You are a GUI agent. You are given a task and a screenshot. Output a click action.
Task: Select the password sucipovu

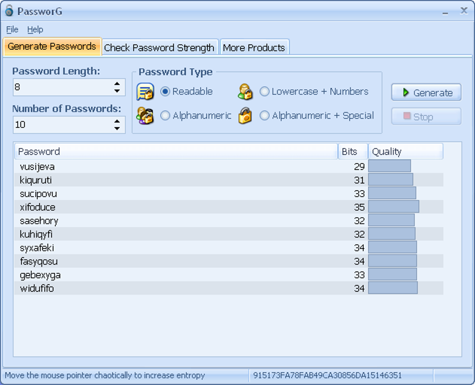click(38, 193)
